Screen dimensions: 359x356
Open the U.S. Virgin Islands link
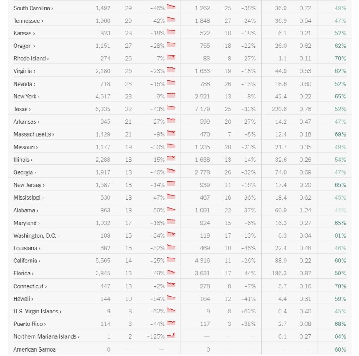click(x=37, y=312)
